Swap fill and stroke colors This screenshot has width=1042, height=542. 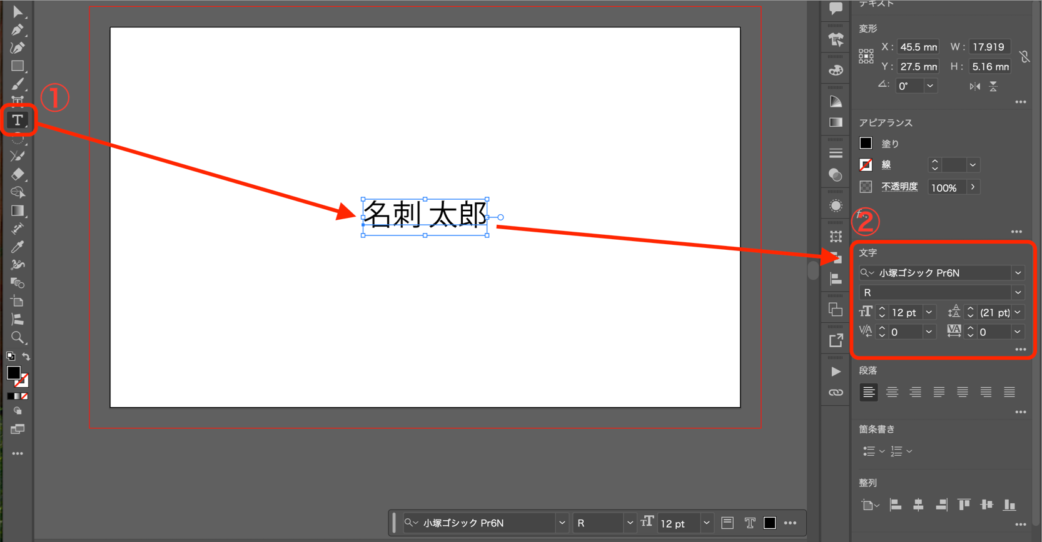pyautogui.click(x=26, y=357)
